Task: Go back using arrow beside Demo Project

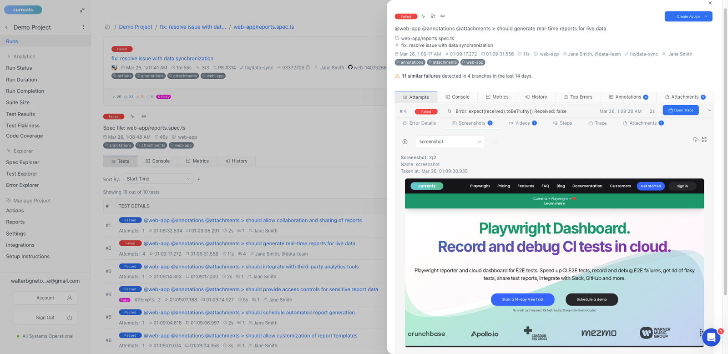Action: pos(7,27)
